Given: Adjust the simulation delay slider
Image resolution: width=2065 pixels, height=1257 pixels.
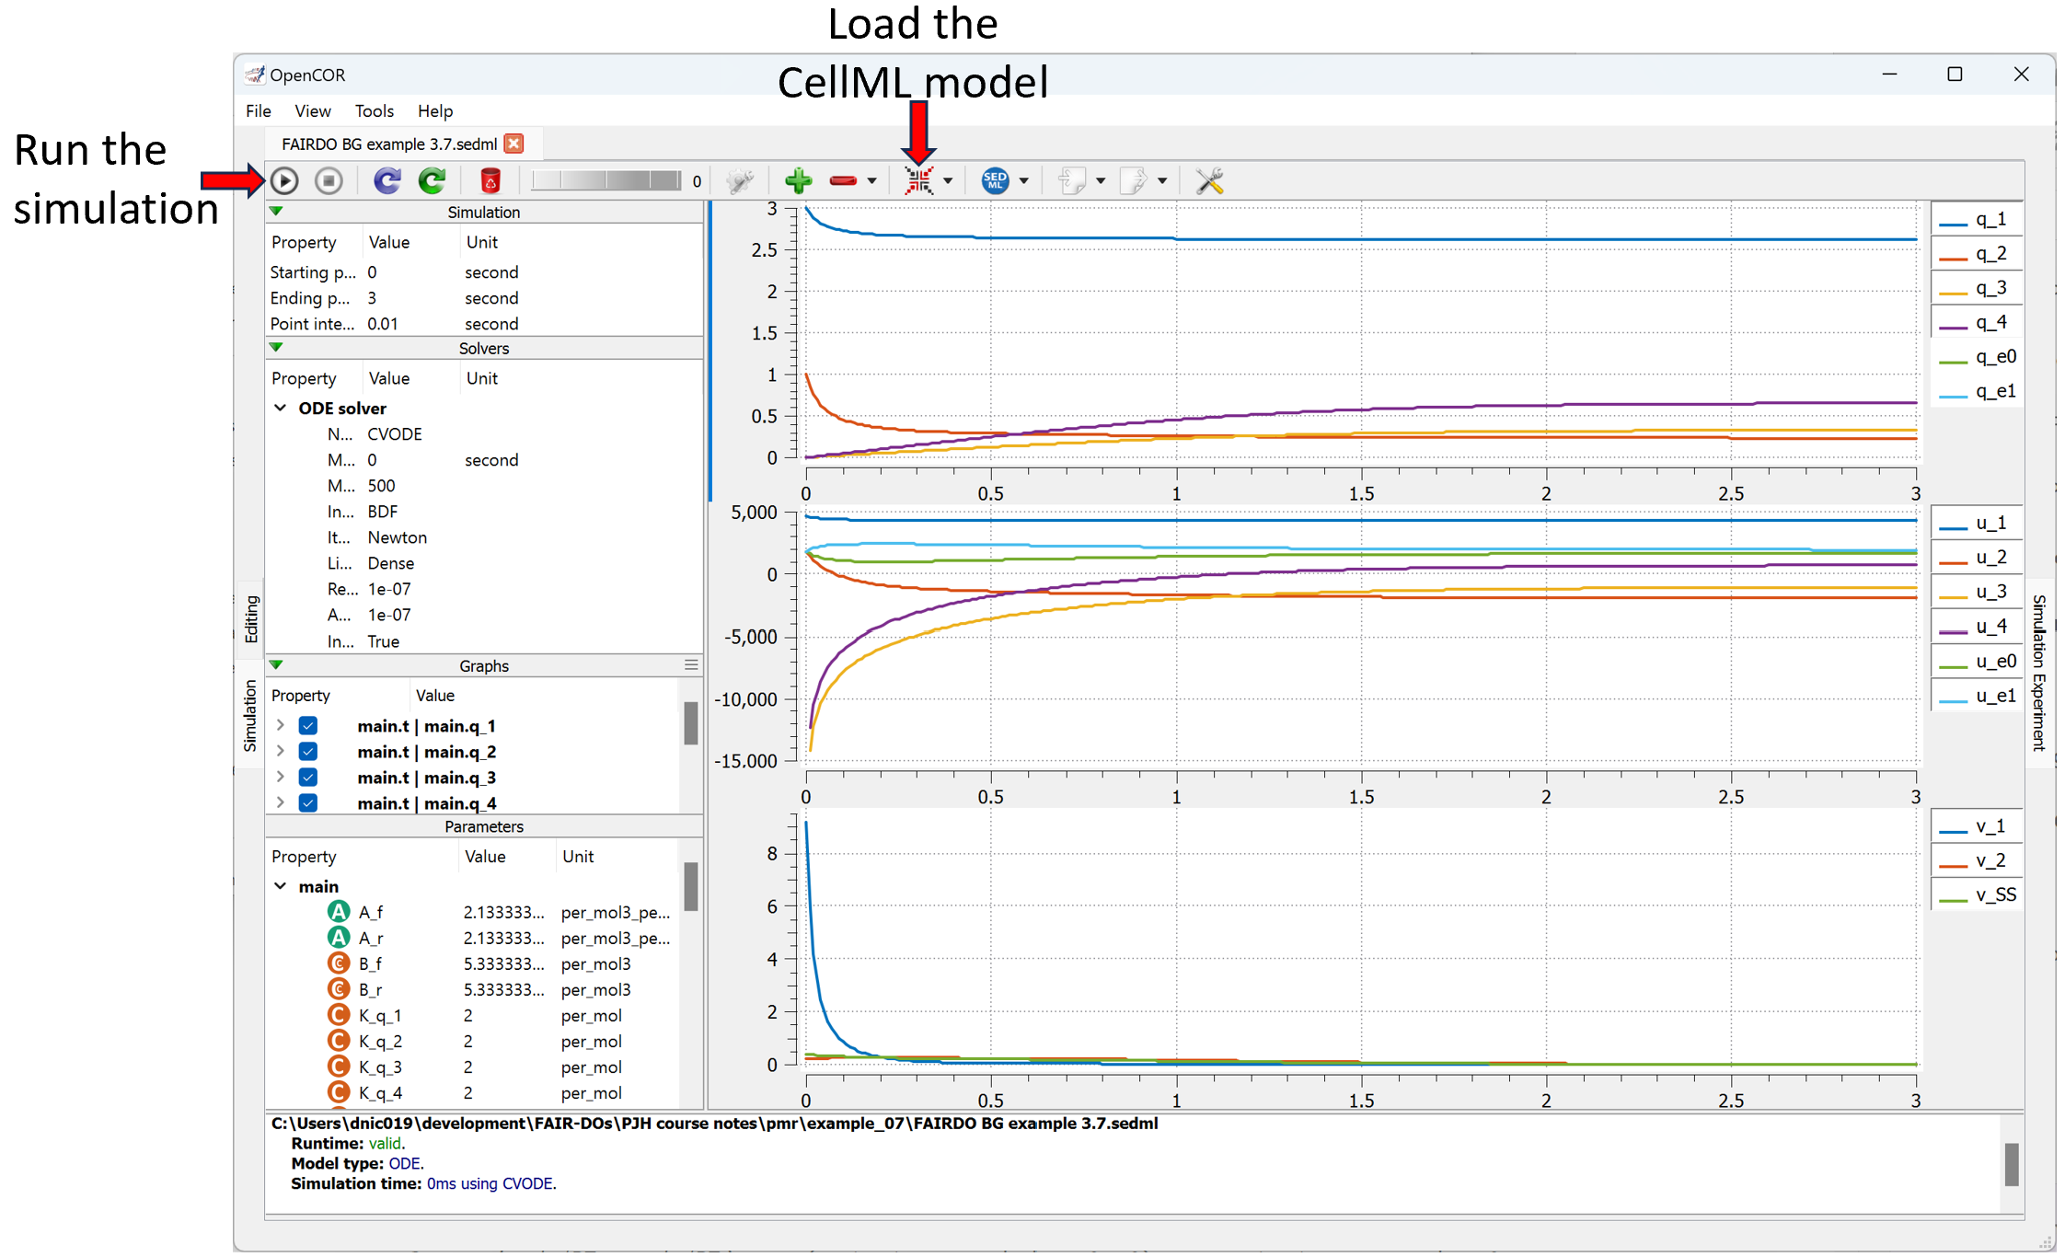Looking at the screenshot, I should [606, 180].
